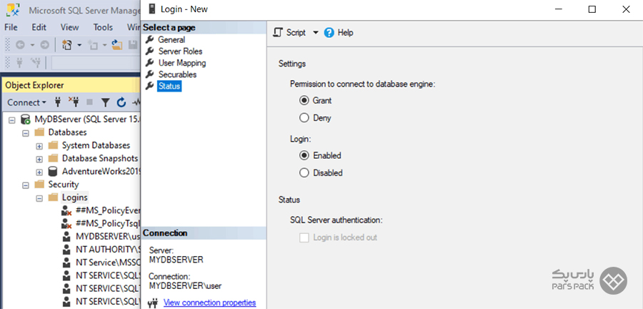643x309 pixels.
Task: Expand the AdventureWorks2019 database node
Action: point(39,172)
